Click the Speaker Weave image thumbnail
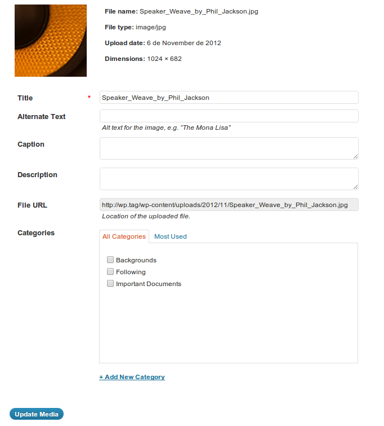Screen dimensions: 384x426 point(51,41)
